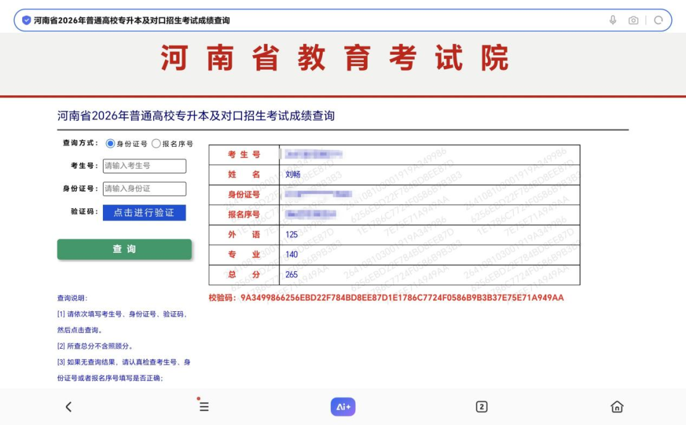Open the browser hamburger menu

click(x=204, y=407)
